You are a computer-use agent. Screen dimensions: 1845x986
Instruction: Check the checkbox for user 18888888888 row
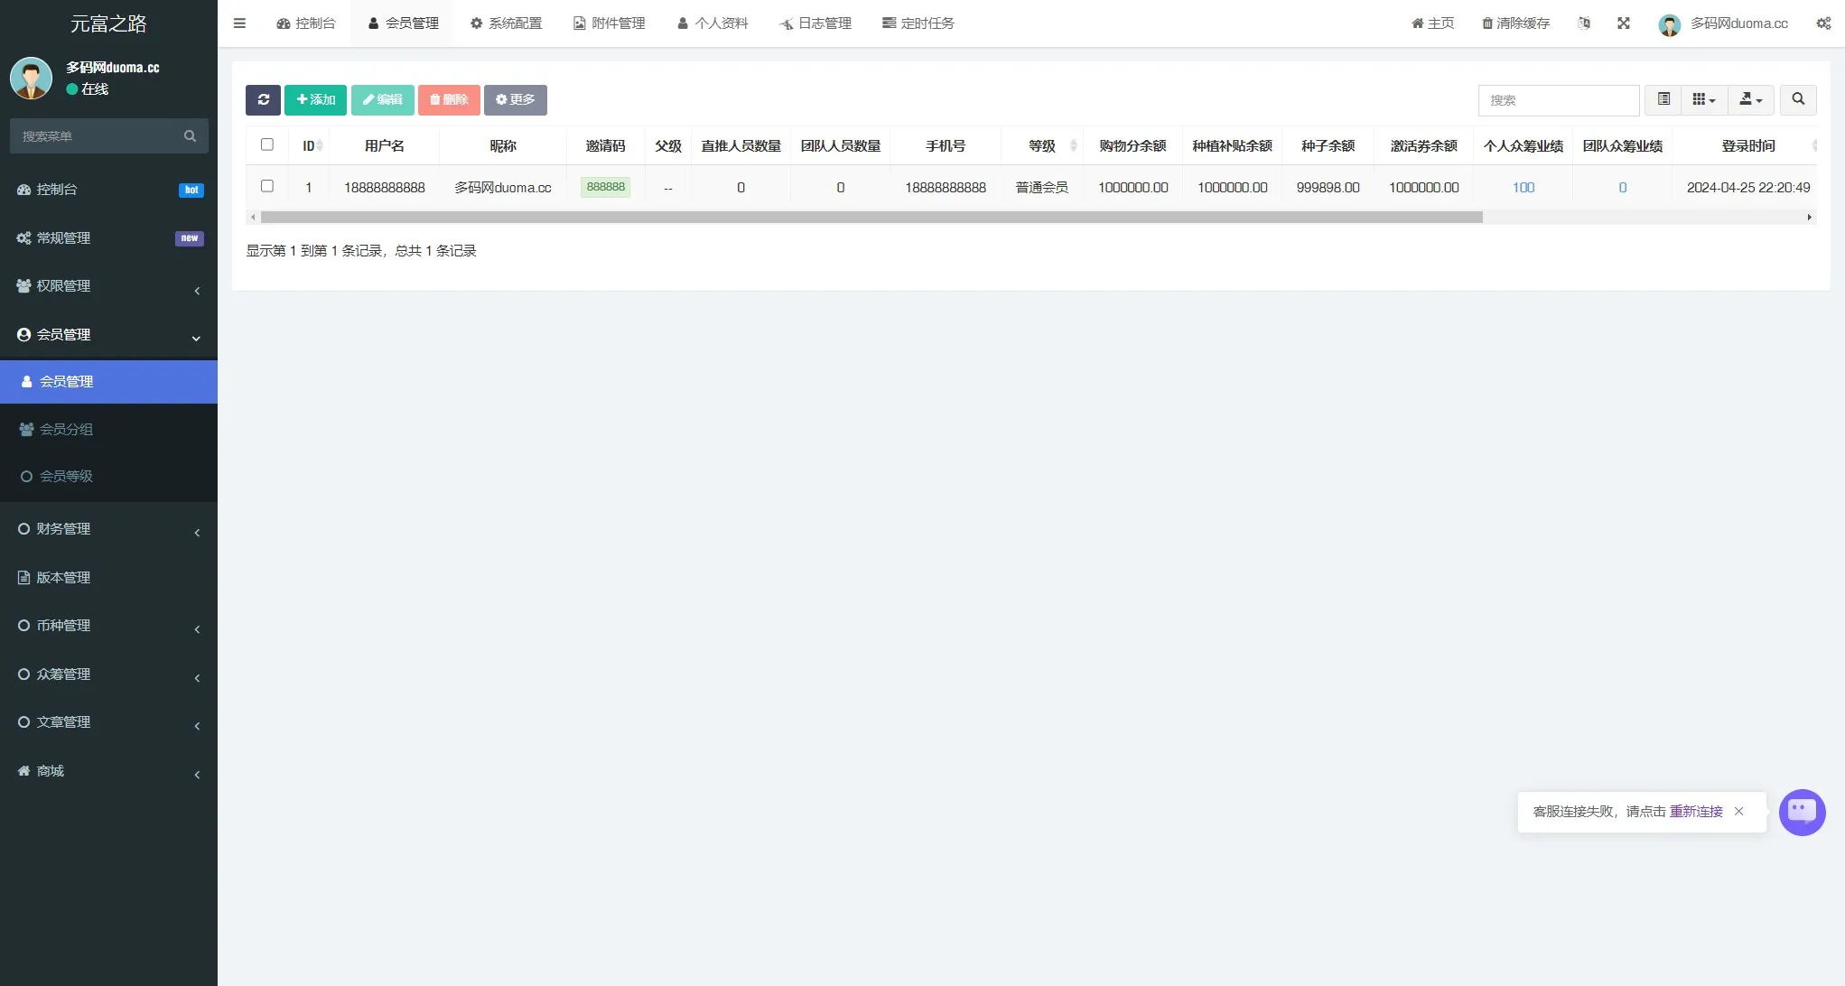(x=267, y=186)
